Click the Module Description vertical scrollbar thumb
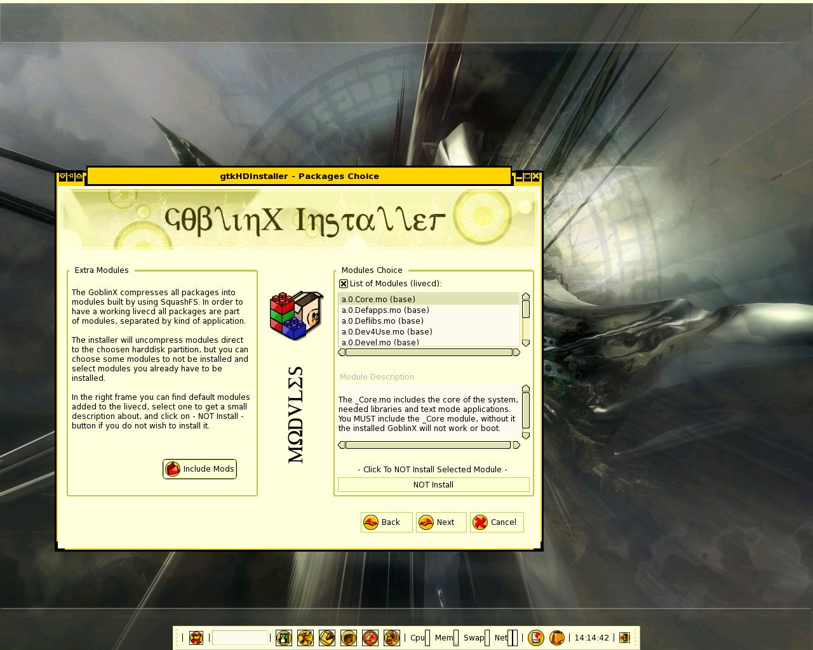This screenshot has width=813, height=650. click(x=526, y=411)
